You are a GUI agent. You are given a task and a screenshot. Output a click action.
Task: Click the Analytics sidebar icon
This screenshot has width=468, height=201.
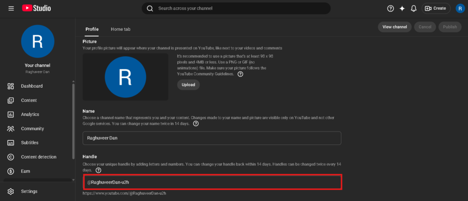11,115
